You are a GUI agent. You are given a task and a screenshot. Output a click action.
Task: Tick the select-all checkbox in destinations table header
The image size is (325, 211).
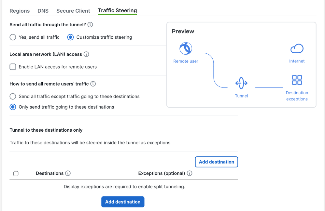point(16,174)
